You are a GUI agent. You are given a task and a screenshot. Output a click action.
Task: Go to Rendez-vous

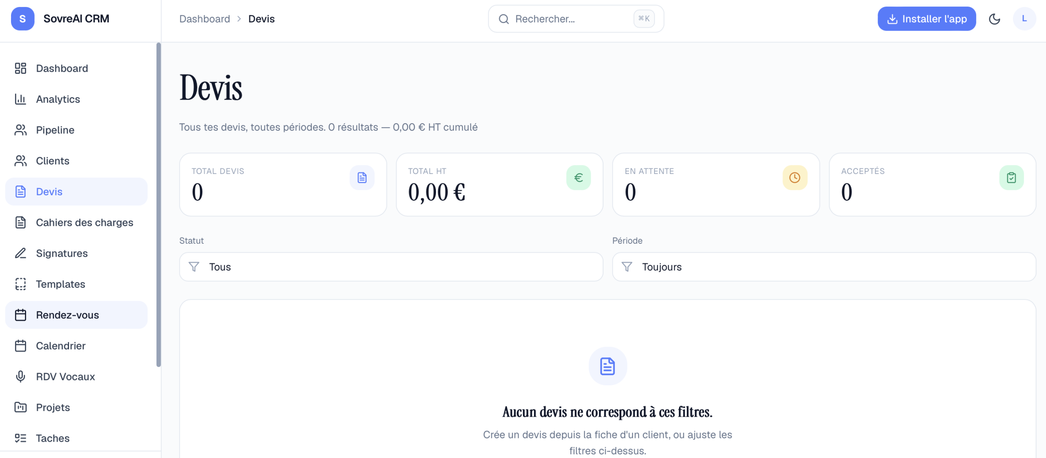point(76,315)
